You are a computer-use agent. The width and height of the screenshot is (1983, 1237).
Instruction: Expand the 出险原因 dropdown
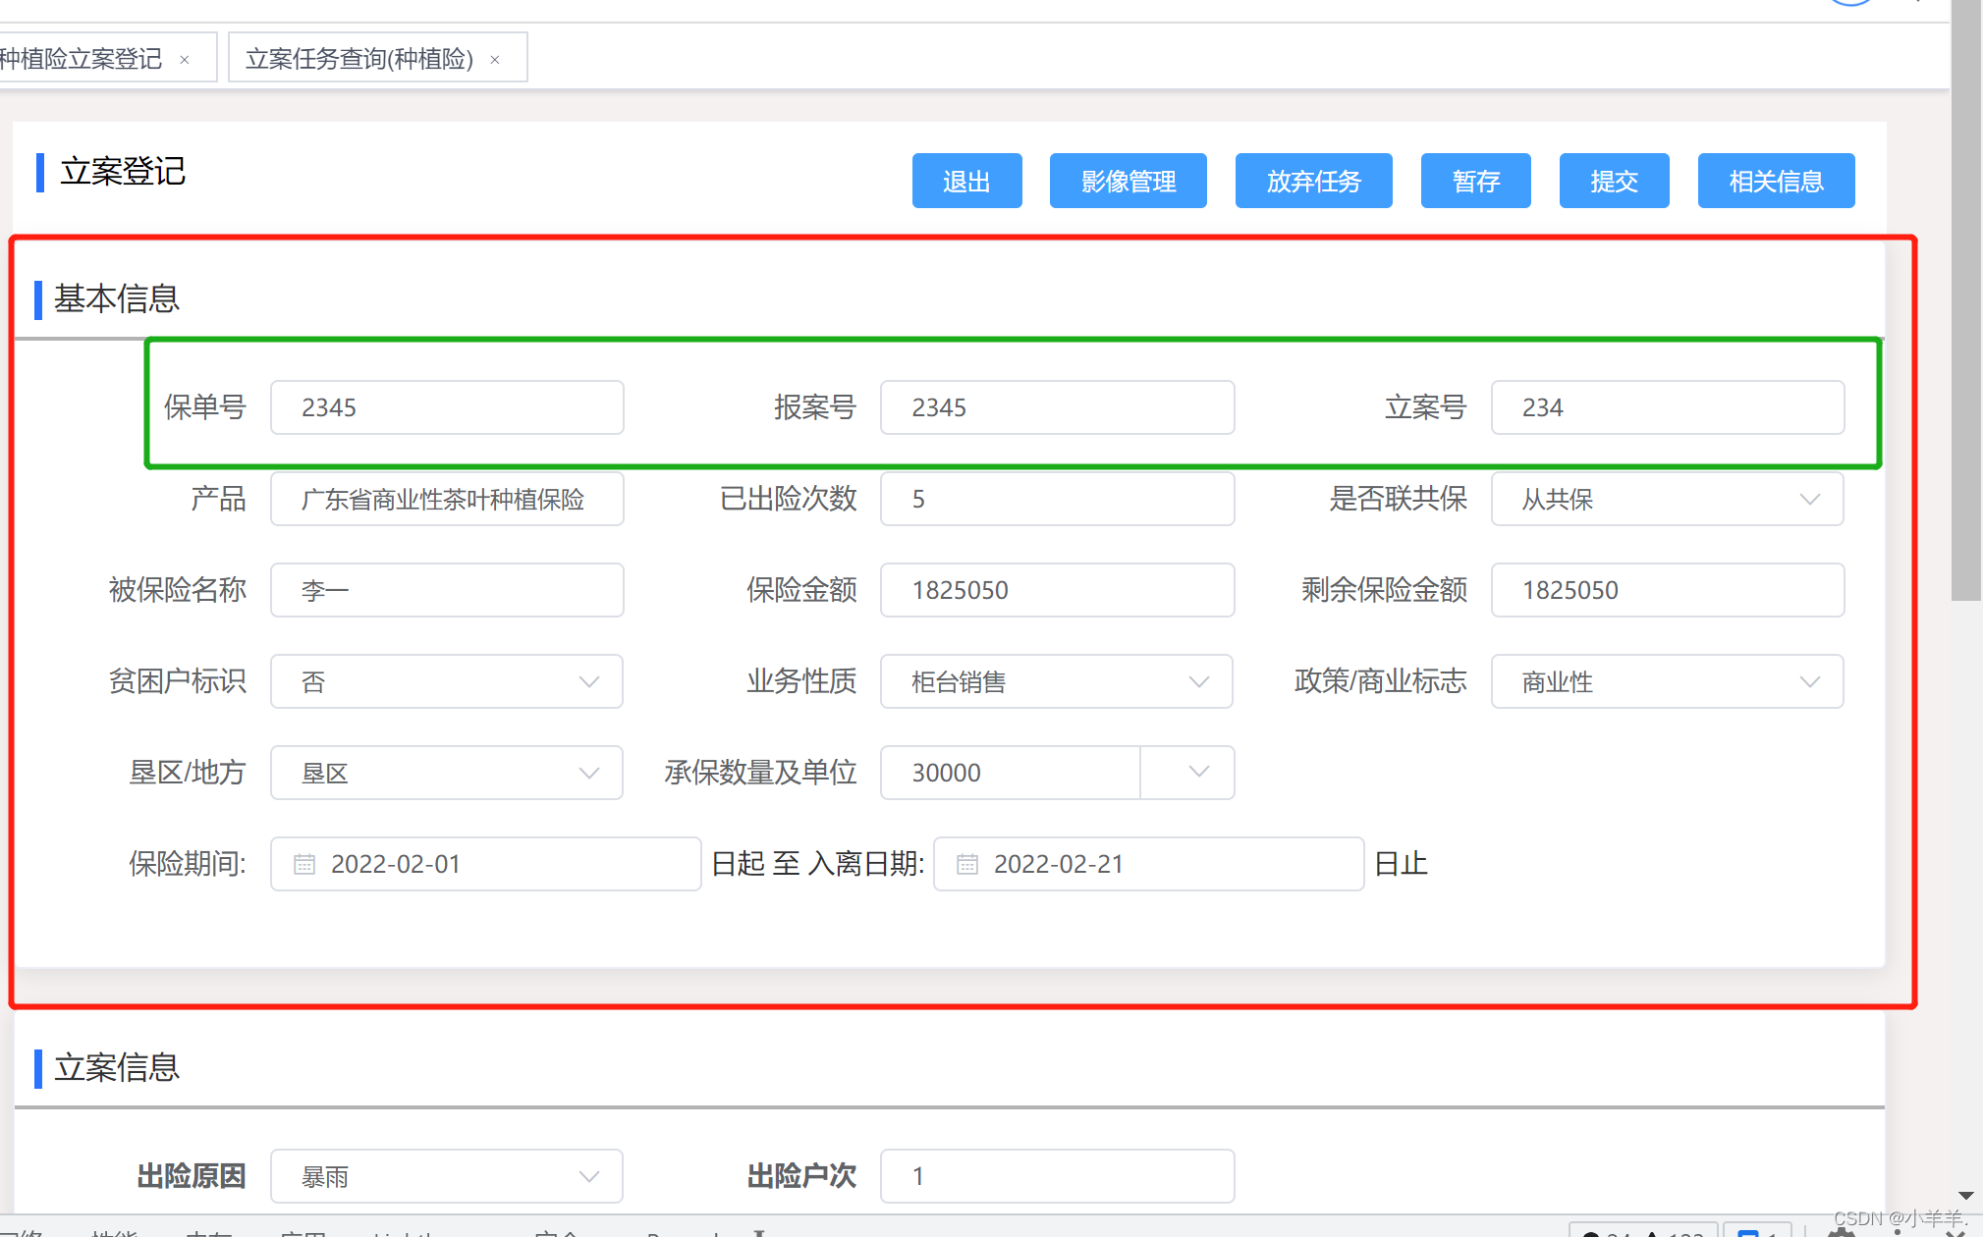446,1176
